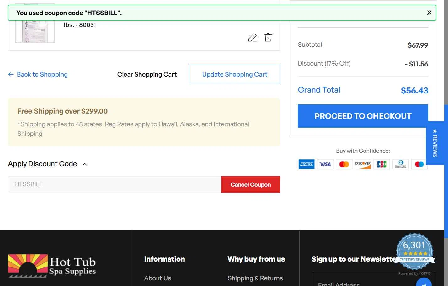Click Why buy from us heading

256,259
